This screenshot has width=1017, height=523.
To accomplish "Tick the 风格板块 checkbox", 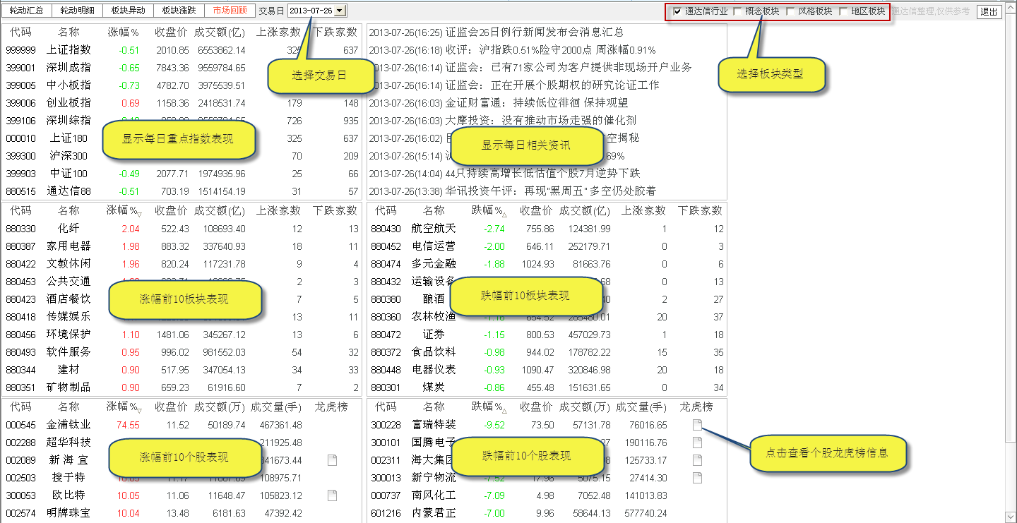I will pos(790,11).
